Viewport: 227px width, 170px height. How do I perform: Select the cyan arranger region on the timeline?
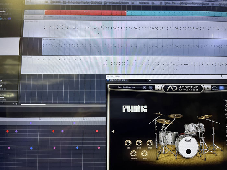coord(177,14)
